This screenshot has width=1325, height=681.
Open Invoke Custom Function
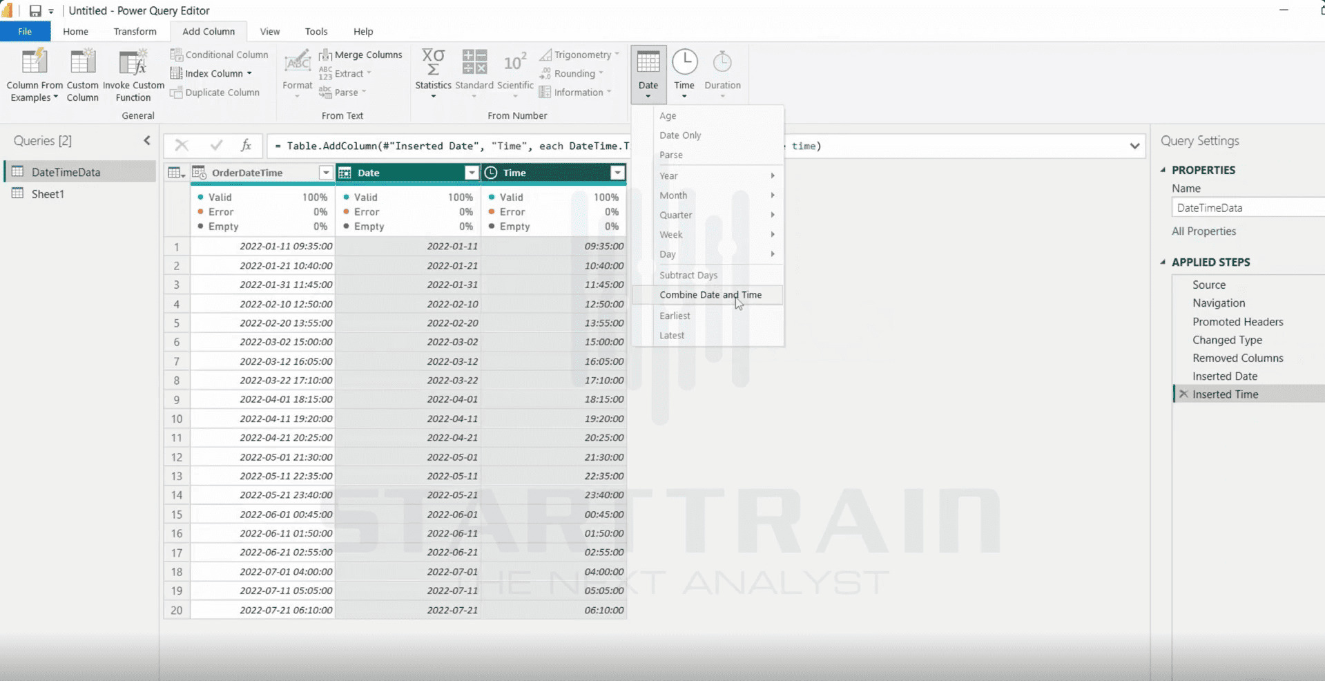click(133, 75)
